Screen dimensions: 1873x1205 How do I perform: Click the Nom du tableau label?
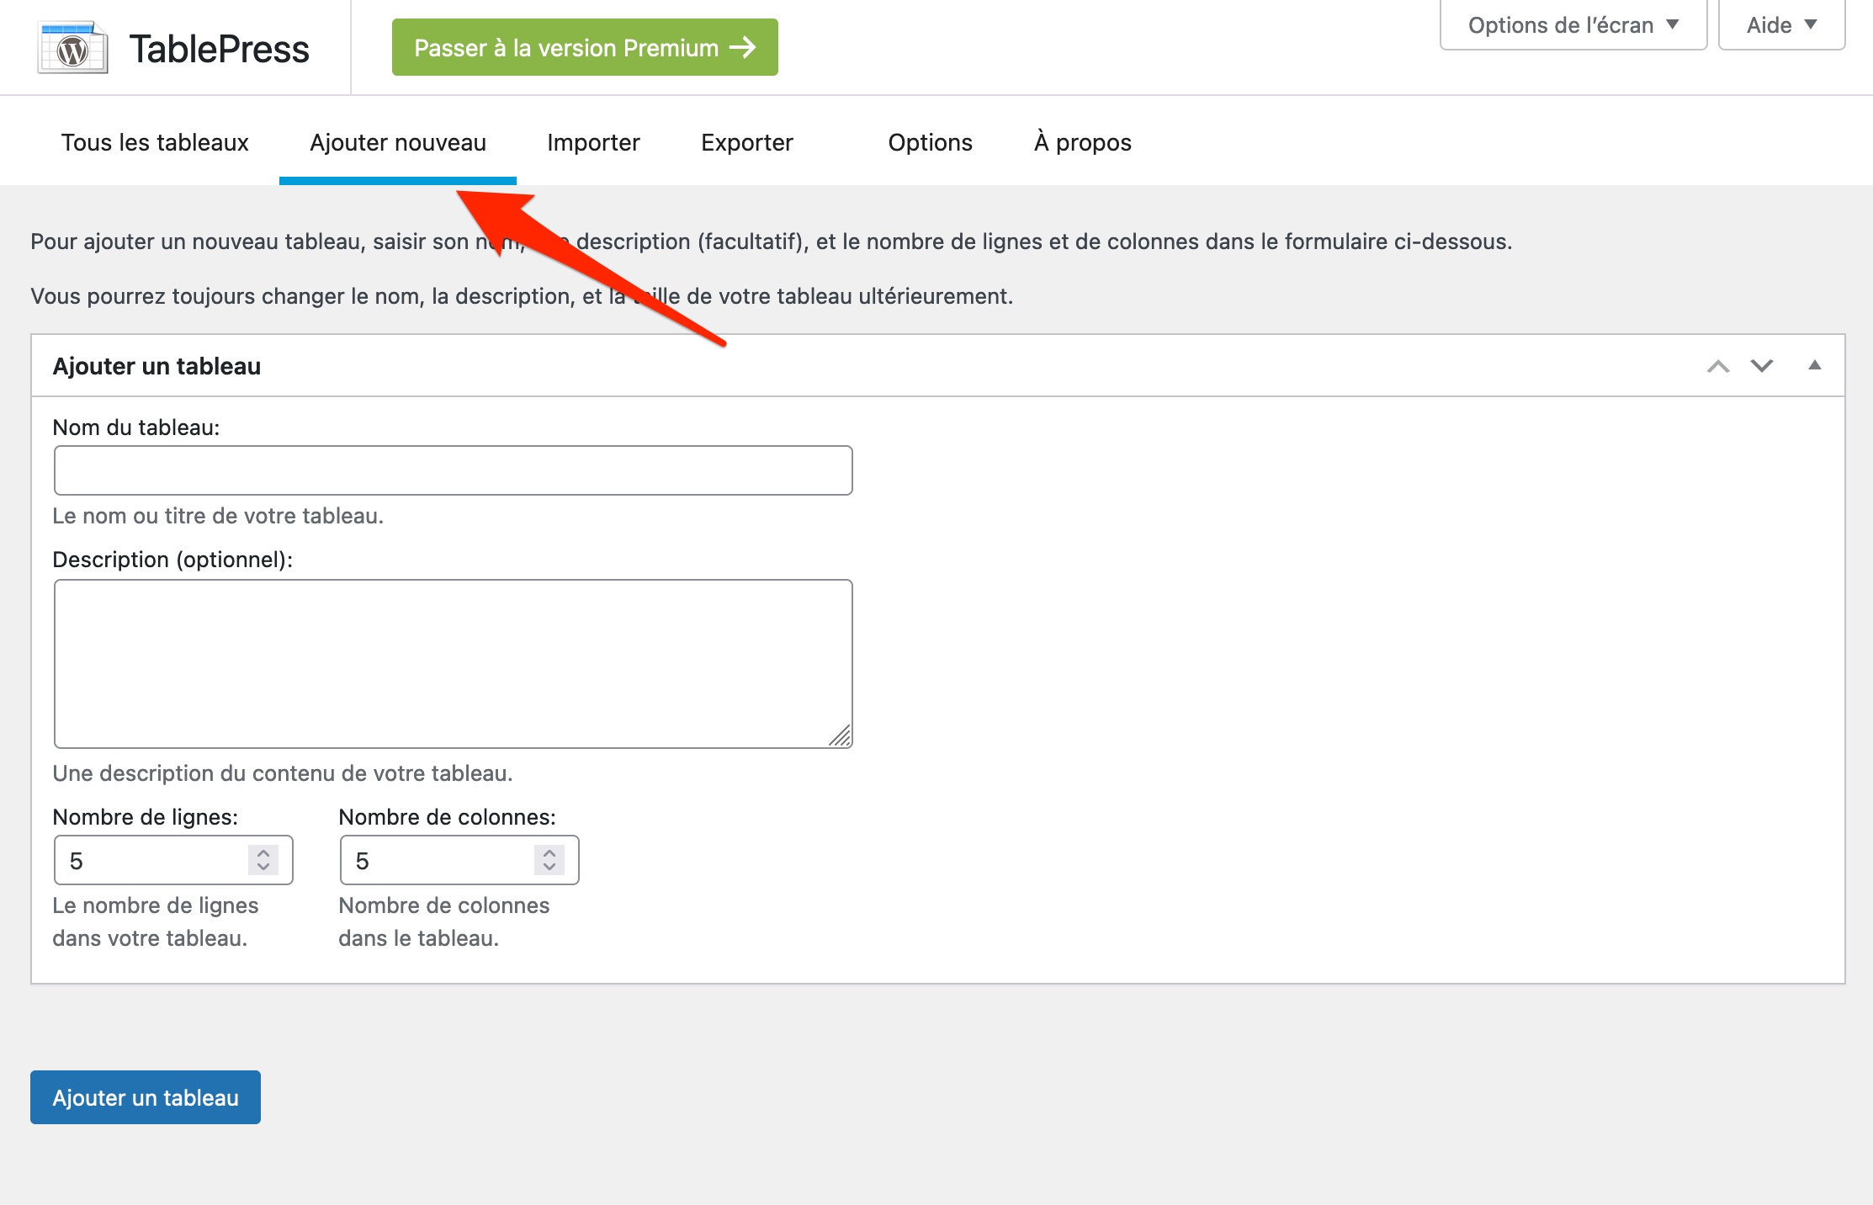click(x=136, y=427)
